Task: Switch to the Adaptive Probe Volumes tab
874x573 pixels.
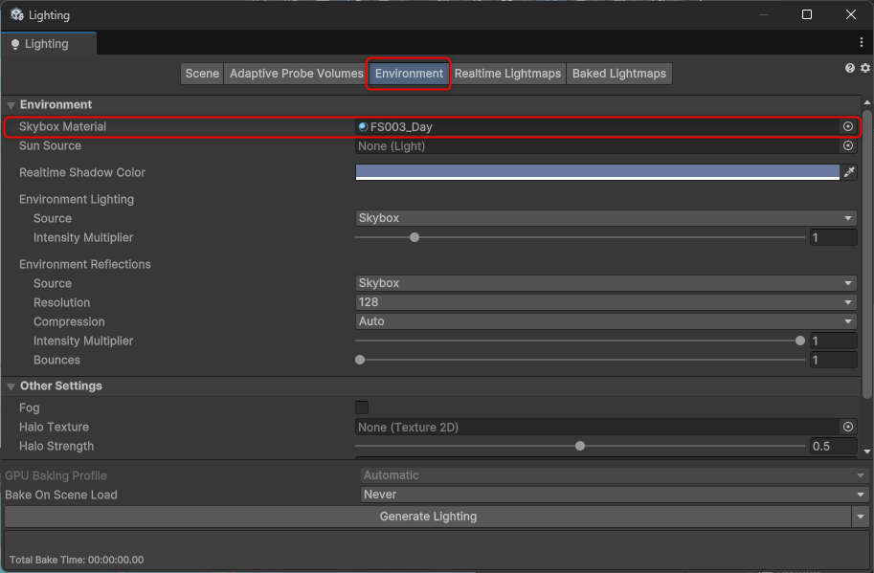Action: (296, 74)
